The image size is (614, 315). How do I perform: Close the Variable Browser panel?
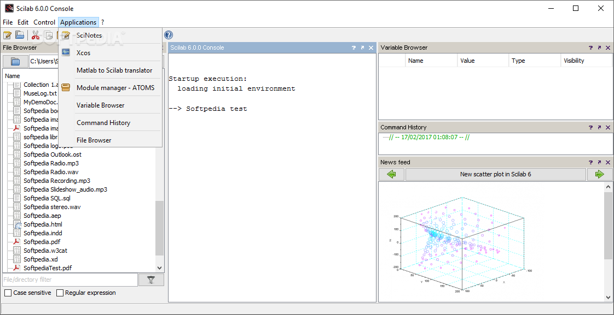click(x=608, y=47)
